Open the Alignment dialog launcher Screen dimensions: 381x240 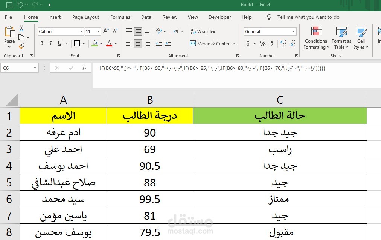(x=238, y=56)
